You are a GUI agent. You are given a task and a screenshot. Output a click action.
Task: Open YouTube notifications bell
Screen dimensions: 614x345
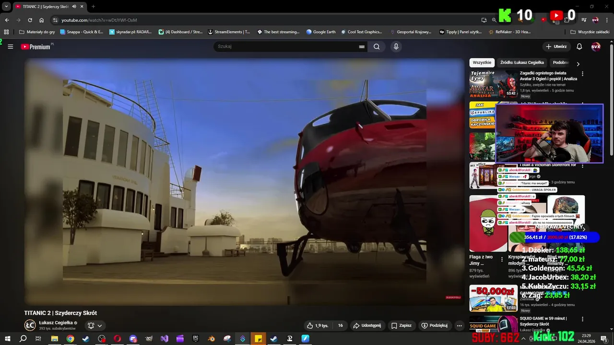click(579, 46)
